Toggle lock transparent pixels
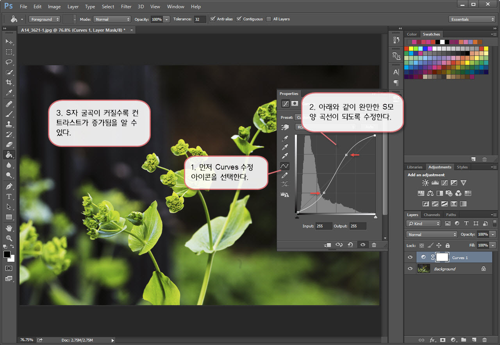Screen dimensions: 500x345 click(x=421, y=245)
